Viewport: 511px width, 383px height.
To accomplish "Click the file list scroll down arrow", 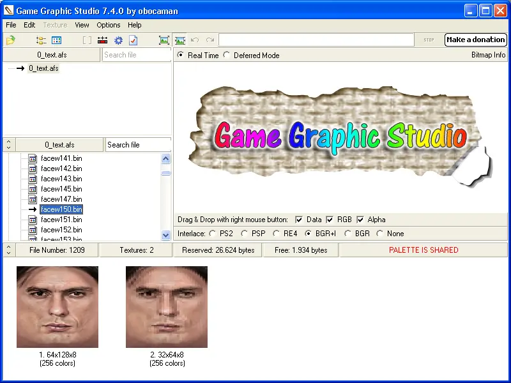I will point(165,235).
